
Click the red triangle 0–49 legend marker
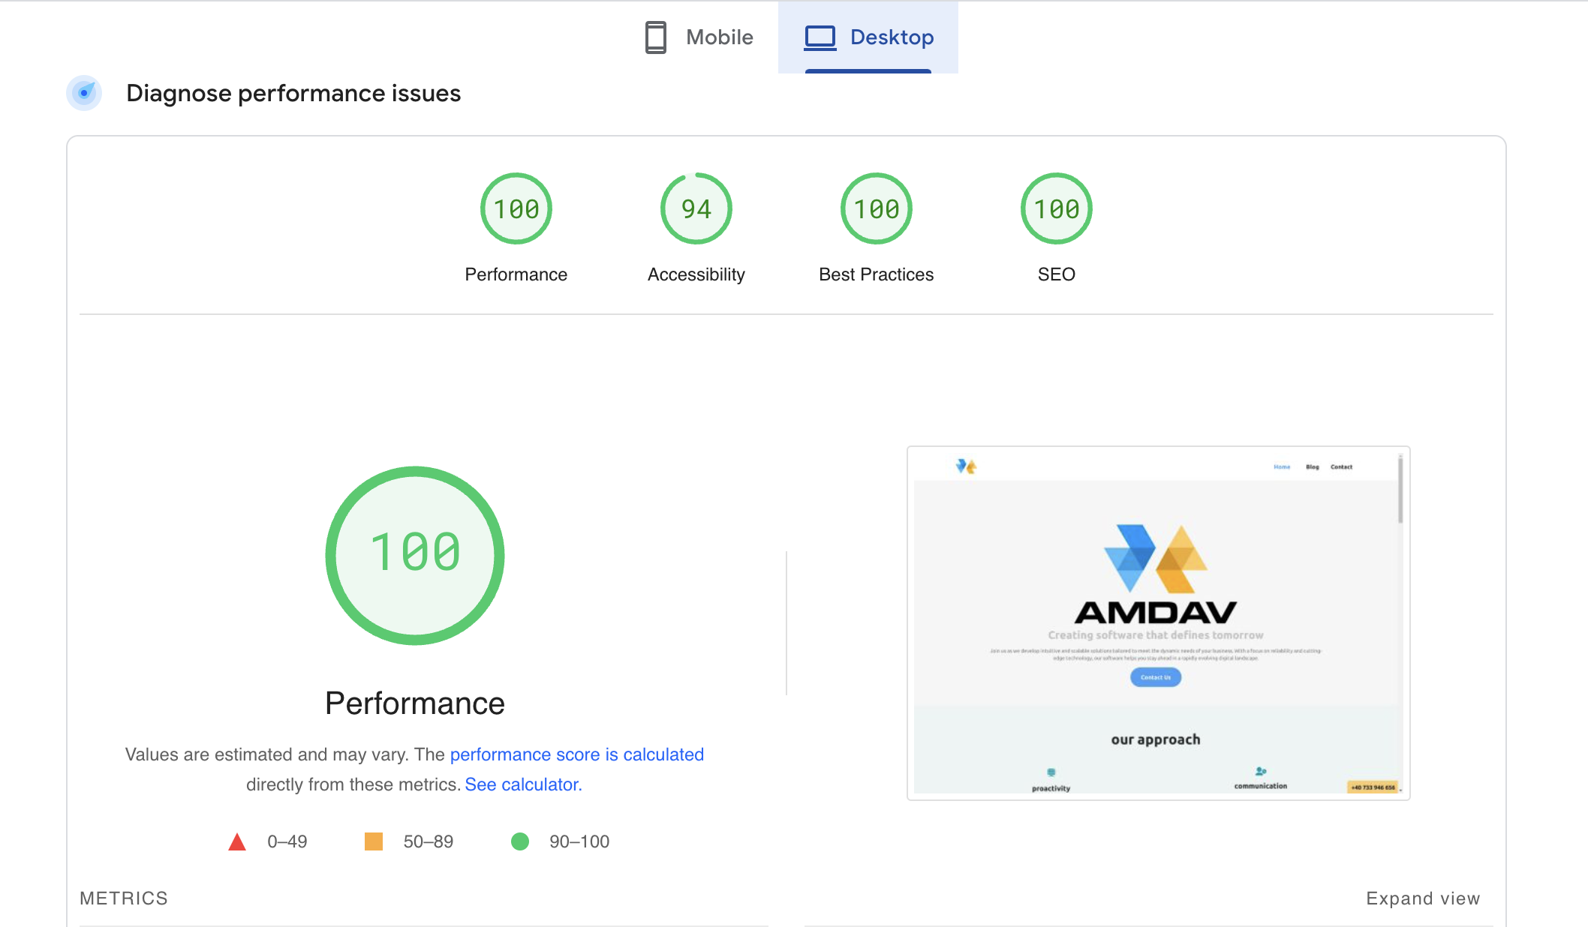click(237, 841)
